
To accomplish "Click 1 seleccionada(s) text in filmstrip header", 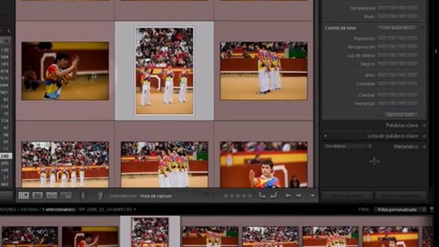I will click(x=59, y=209).
